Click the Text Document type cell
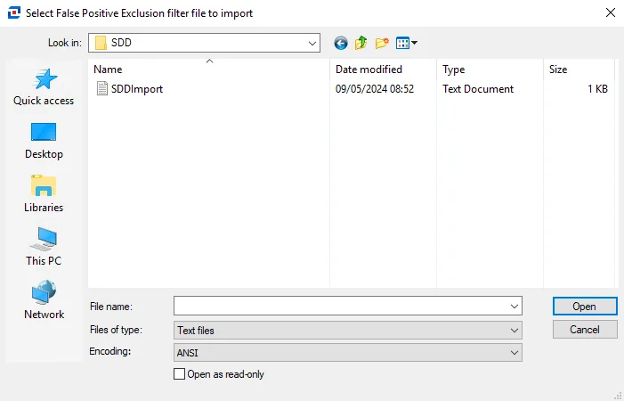The image size is (624, 401). coord(478,89)
